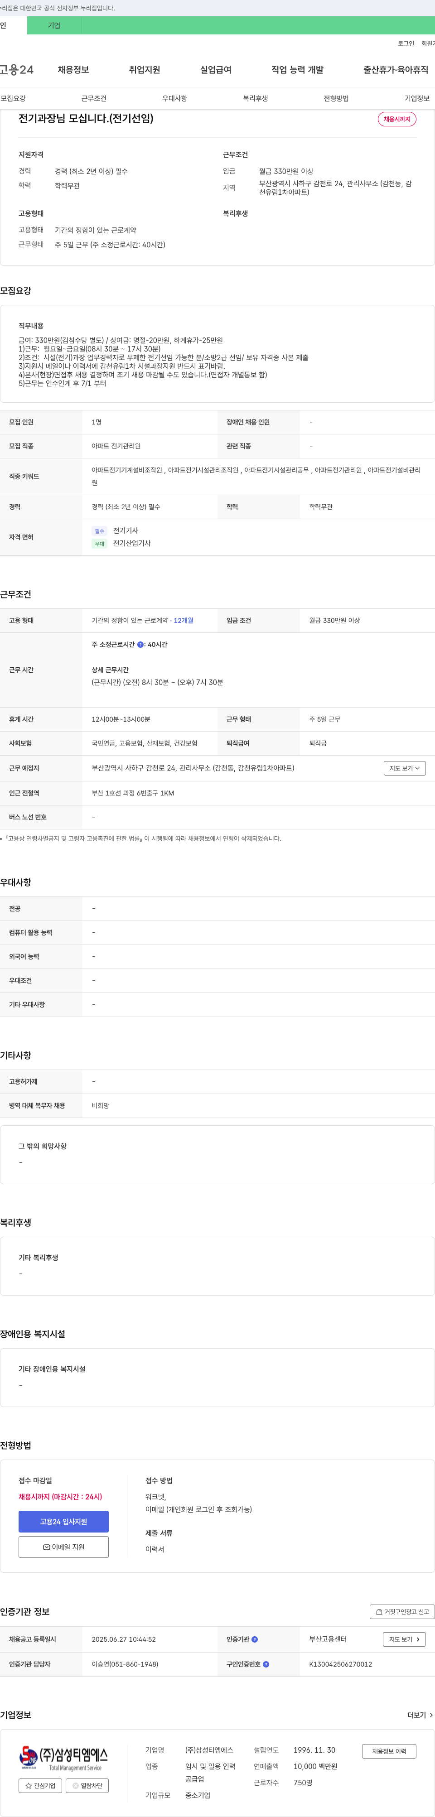Image resolution: width=435 pixels, height=1817 pixels.
Task: Click job title 전기과장님 모십니다.(전기선임)
Action: (86, 119)
